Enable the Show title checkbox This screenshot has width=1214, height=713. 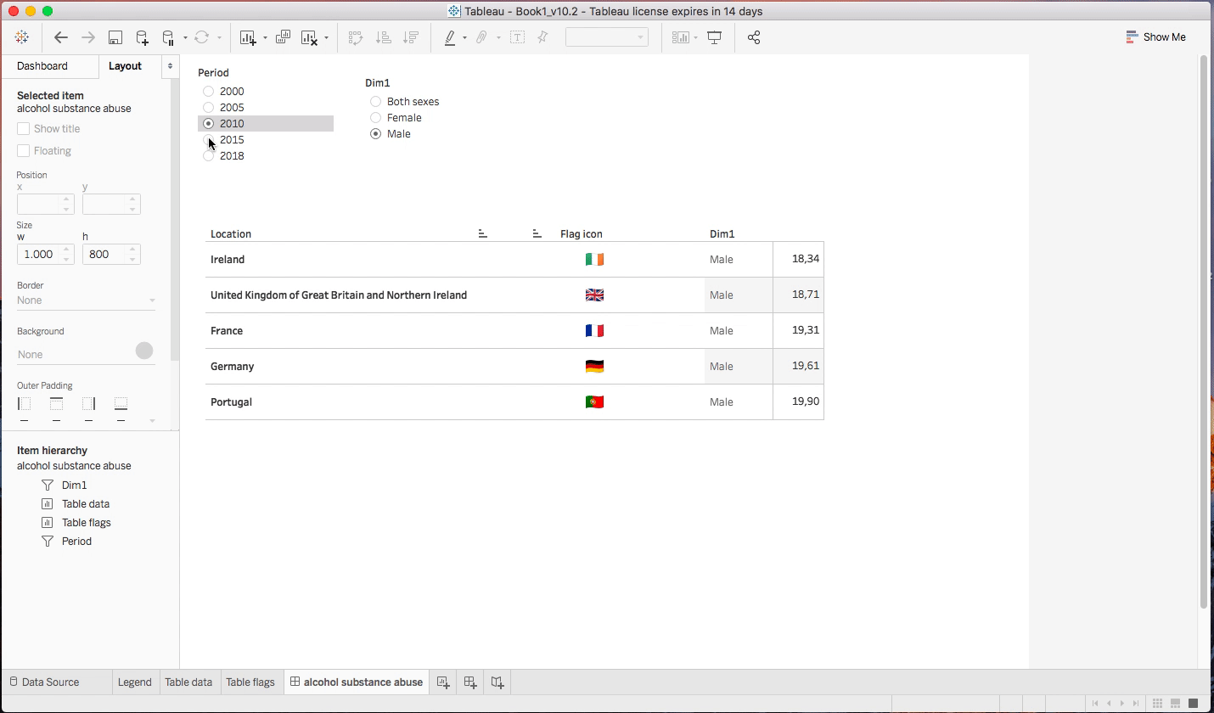[x=23, y=128]
